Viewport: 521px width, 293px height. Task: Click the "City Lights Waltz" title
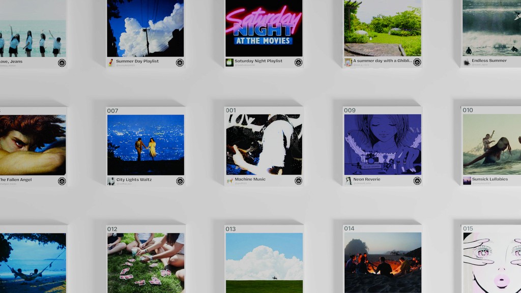134,180
